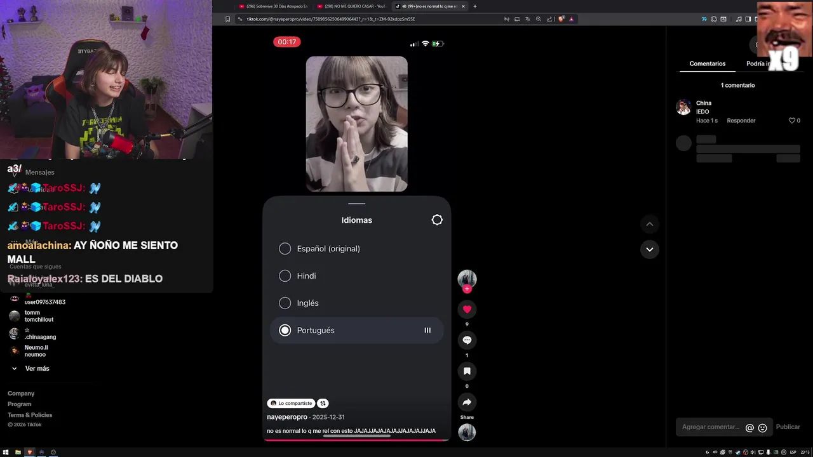This screenshot has width=813, height=457.
Task: Follow the creator via the plus badge
Action: point(467,289)
